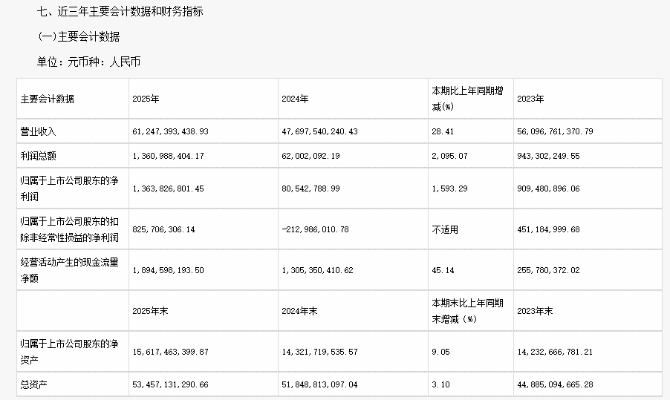Click the 本期末比上年同期末增减 header cell
The width and height of the screenshot is (670, 400).
(x=468, y=311)
